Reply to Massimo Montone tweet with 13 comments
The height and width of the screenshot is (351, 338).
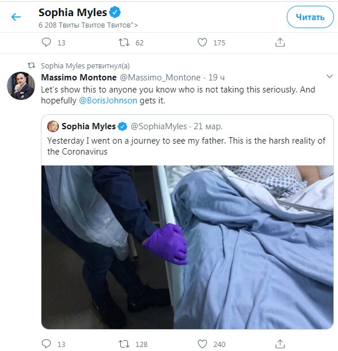(x=47, y=344)
